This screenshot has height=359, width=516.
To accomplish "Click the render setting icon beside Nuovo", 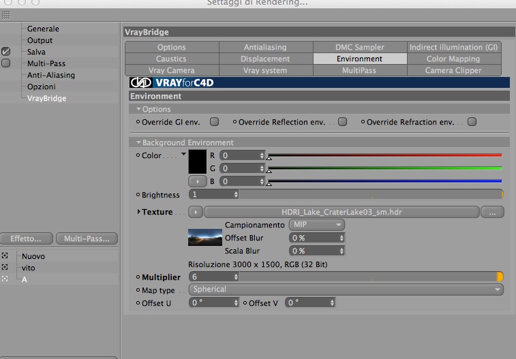I will click(x=5, y=255).
